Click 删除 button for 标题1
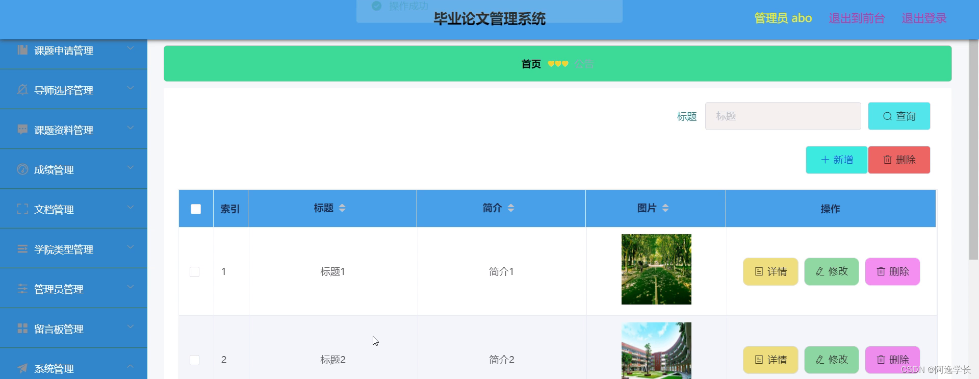The height and width of the screenshot is (379, 979). point(892,271)
